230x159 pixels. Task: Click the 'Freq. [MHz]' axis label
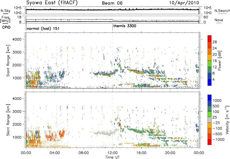5,19
